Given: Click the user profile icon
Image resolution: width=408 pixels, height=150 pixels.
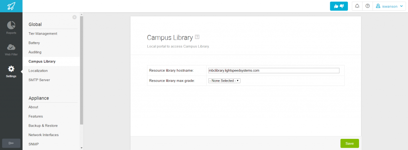Looking at the screenshot, I should tap(378, 6).
